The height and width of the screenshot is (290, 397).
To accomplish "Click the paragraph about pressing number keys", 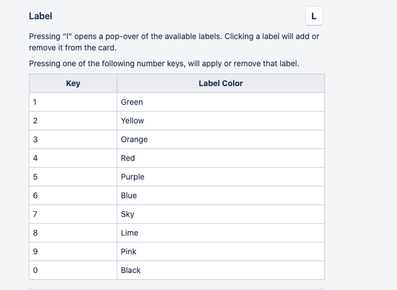I will (164, 63).
